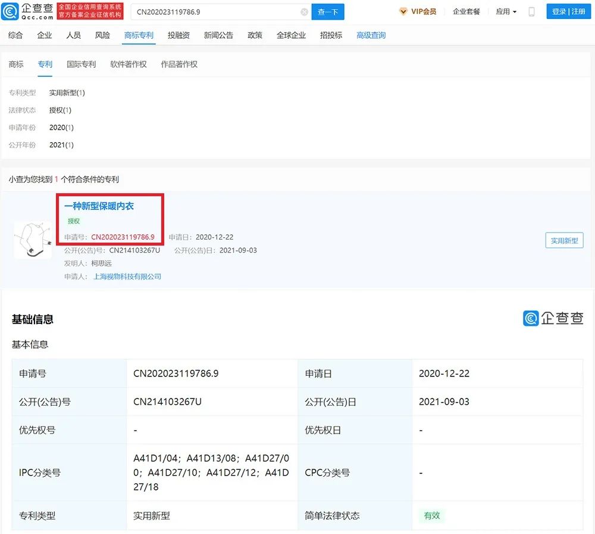Click into the patent number search field
Image resolution: width=595 pixels, height=534 pixels.
(214, 12)
